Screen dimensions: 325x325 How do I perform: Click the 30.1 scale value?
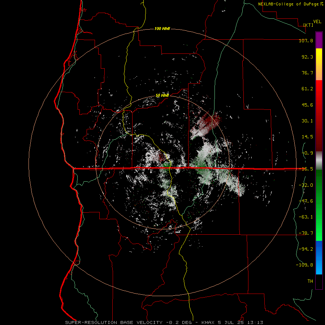pyautogui.click(x=307, y=121)
